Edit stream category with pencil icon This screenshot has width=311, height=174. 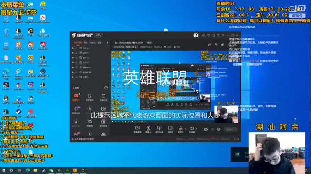click(136, 47)
